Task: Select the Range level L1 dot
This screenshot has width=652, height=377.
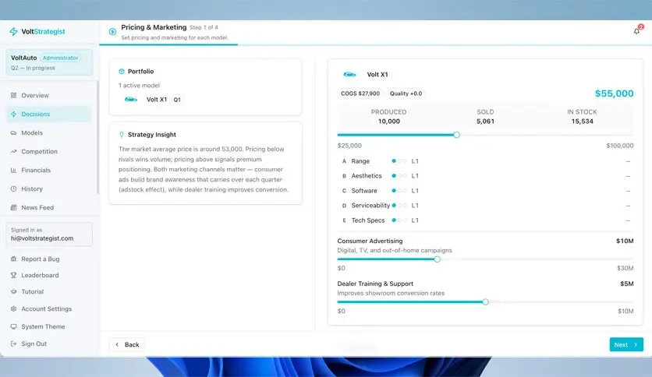Action: tap(394, 161)
